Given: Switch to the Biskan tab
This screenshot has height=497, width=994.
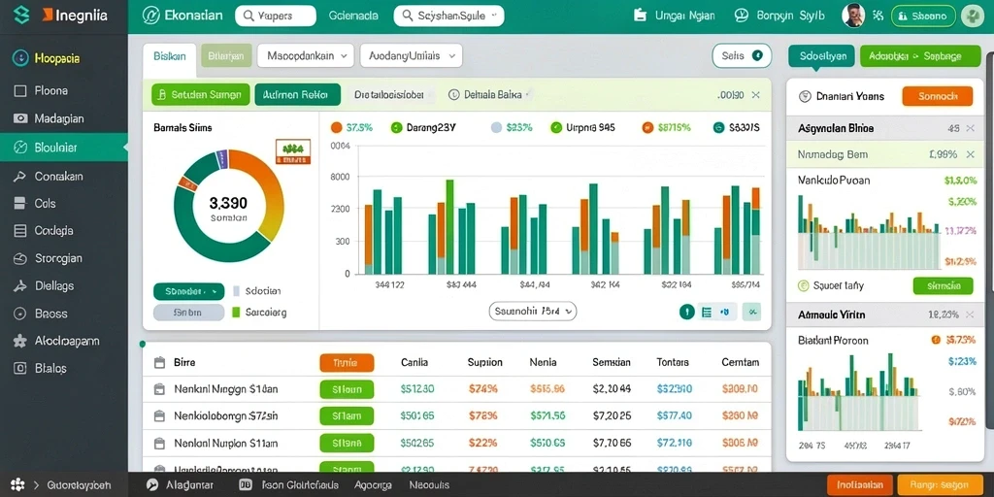Looking at the screenshot, I should click(x=169, y=55).
